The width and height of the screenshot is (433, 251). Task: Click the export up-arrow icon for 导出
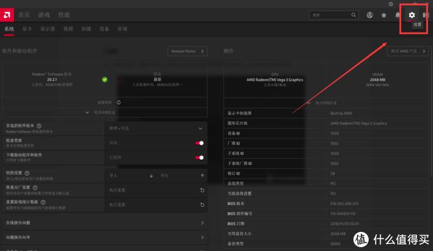pyautogui.click(x=202, y=176)
